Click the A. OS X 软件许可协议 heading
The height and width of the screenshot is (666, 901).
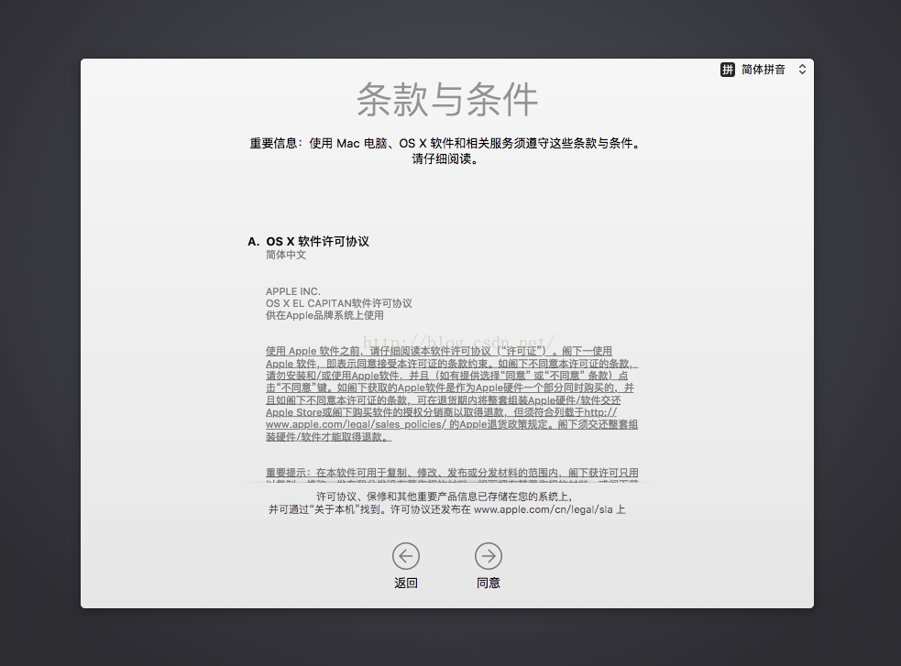[309, 241]
